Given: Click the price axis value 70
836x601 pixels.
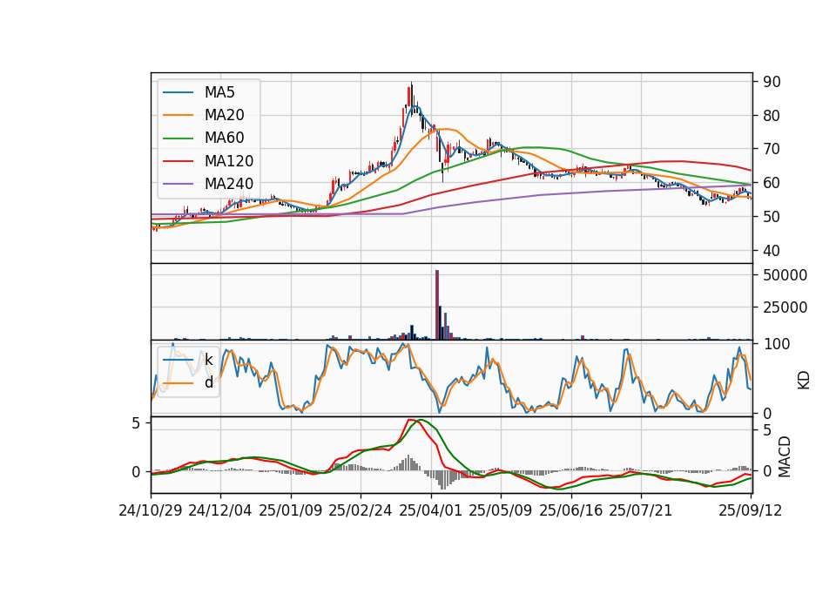Looking at the screenshot, I should tap(772, 149).
